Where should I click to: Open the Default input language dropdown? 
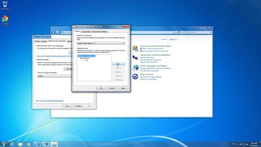point(101,43)
